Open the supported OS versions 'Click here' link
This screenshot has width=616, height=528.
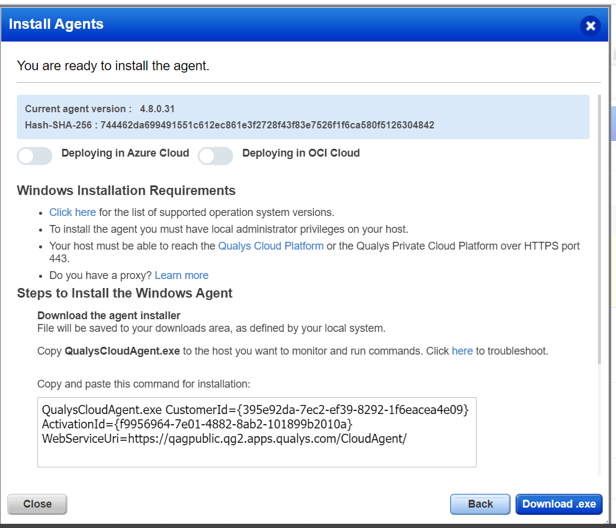pyautogui.click(x=72, y=212)
